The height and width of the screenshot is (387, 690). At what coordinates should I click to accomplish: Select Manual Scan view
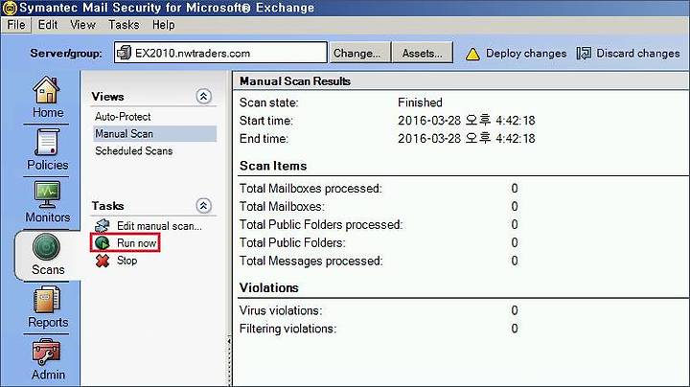(x=155, y=134)
